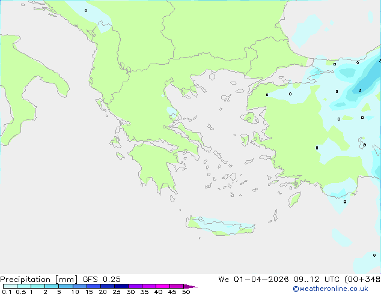Select the 2–5 mm legend color swatch
381x294 pixels.
click(52, 286)
